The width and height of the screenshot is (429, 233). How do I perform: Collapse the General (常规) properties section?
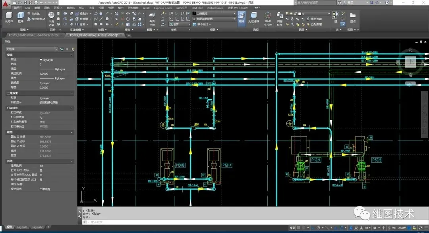71,55
